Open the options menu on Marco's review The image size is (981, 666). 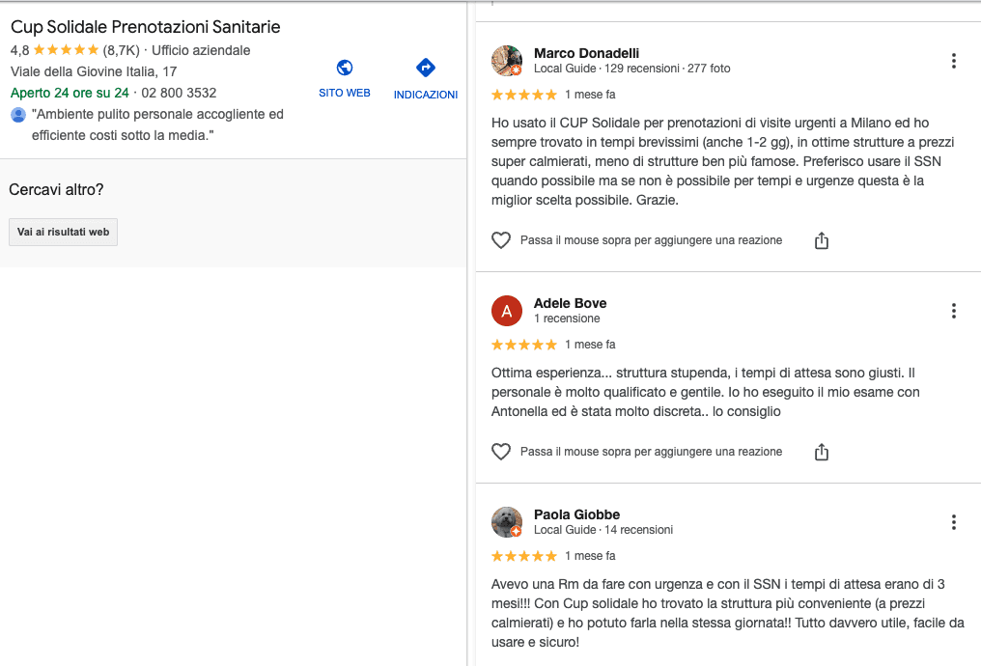954,60
